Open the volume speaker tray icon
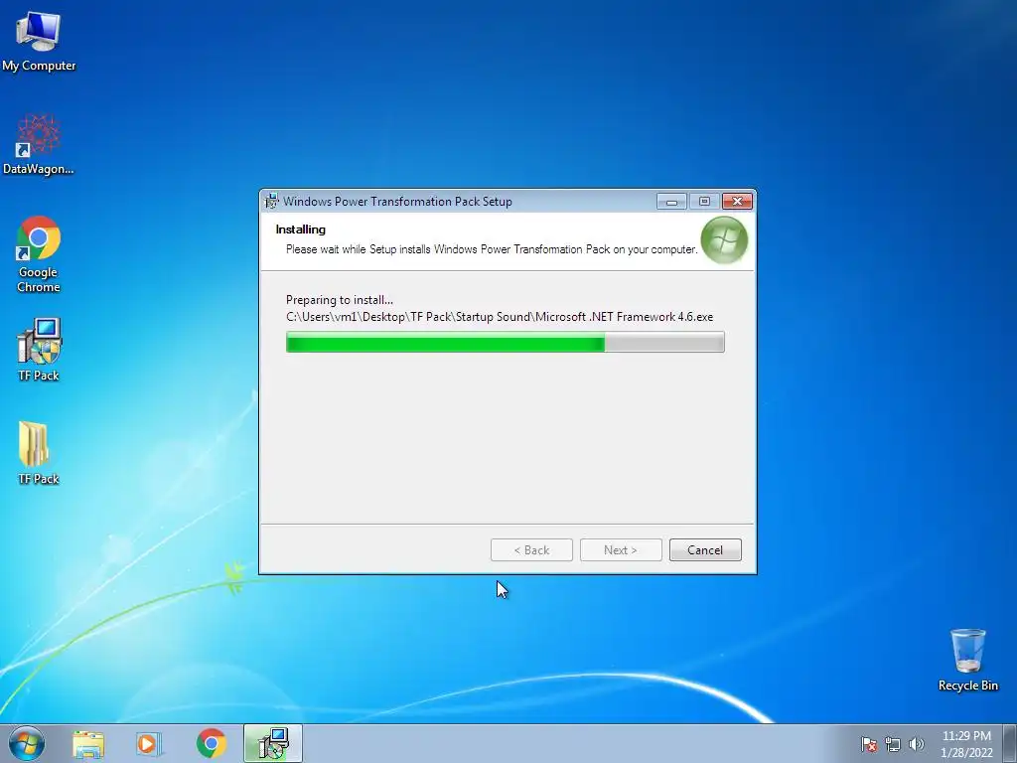The image size is (1017, 763). point(916,744)
